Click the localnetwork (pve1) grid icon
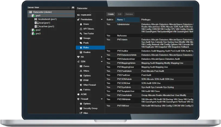 (x=36, y=19)
